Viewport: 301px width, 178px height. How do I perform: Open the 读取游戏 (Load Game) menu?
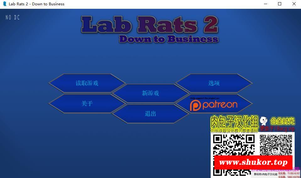coord(87,83)
